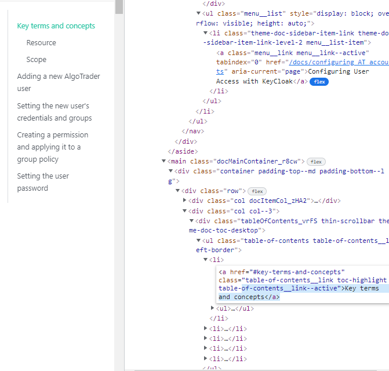The image size is (389, 371).
Task: Toggle flex badge beside div class row
Action: [257, 191]
